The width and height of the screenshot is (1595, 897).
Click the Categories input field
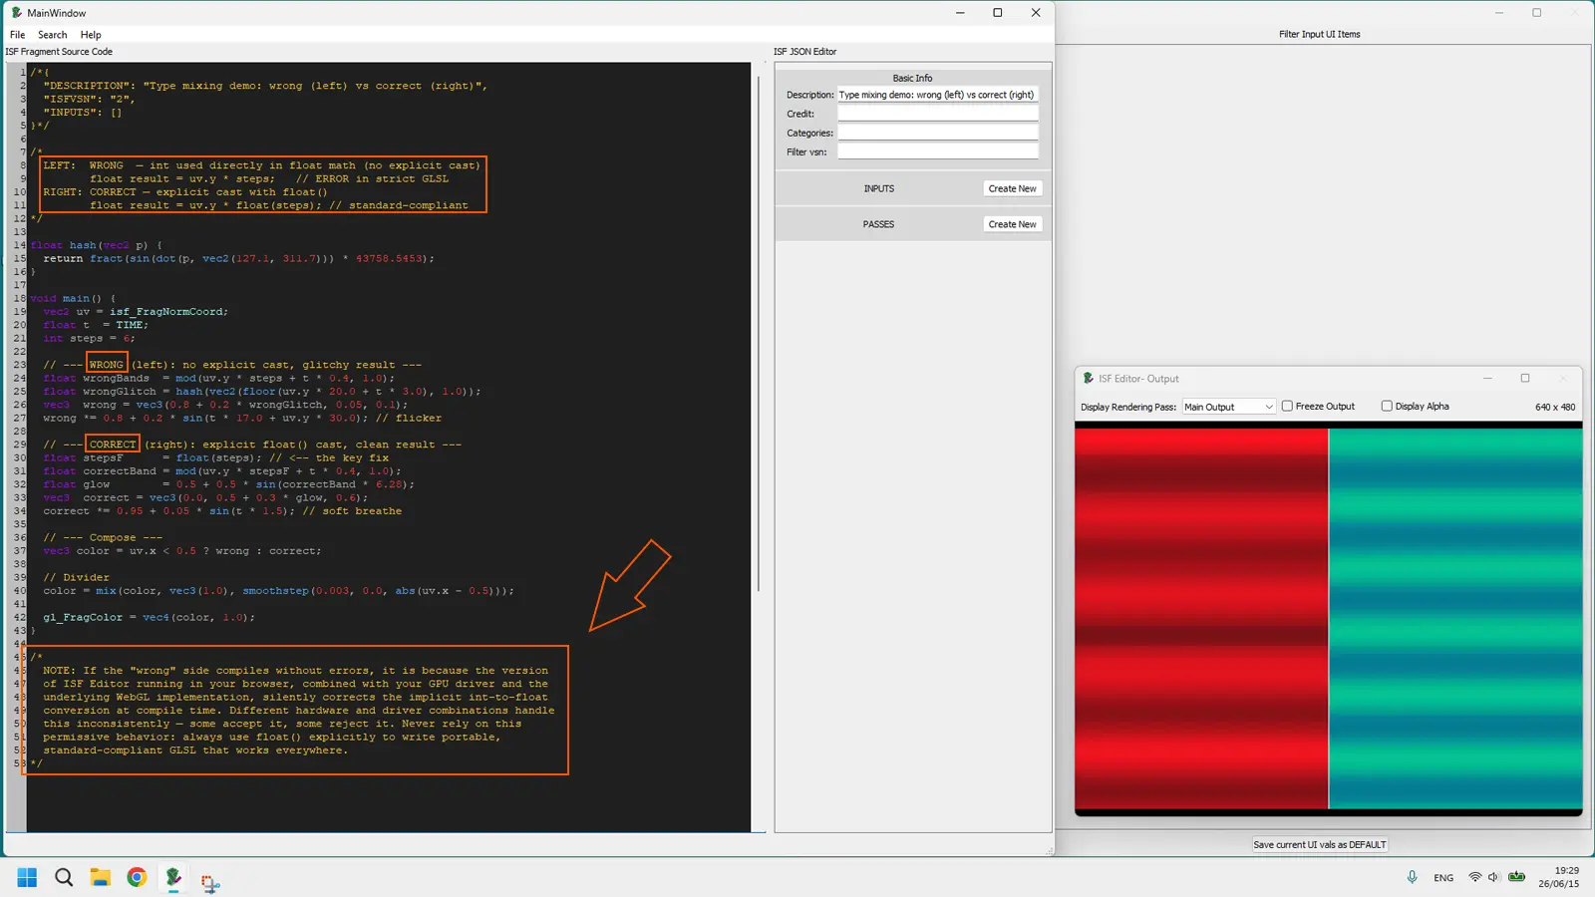[x=937, y=133]
